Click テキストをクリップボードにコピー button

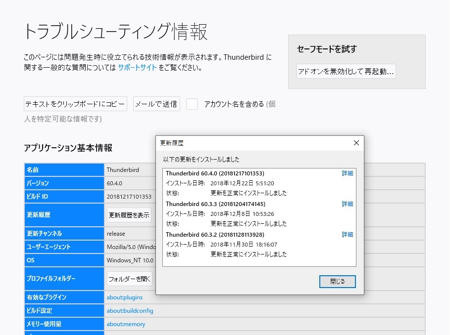75,104
